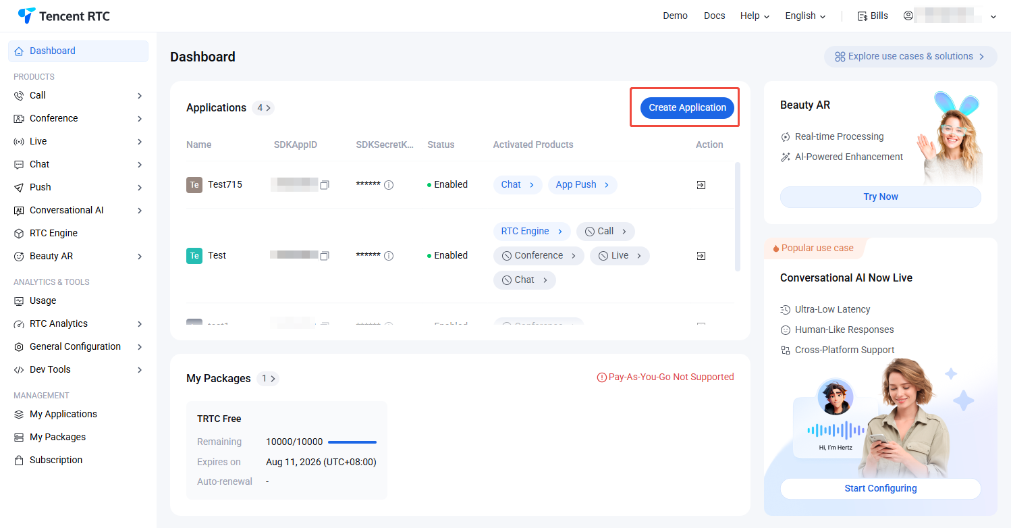
Task: Open the disabled Call tag for Test
Action: pos(605,232)
